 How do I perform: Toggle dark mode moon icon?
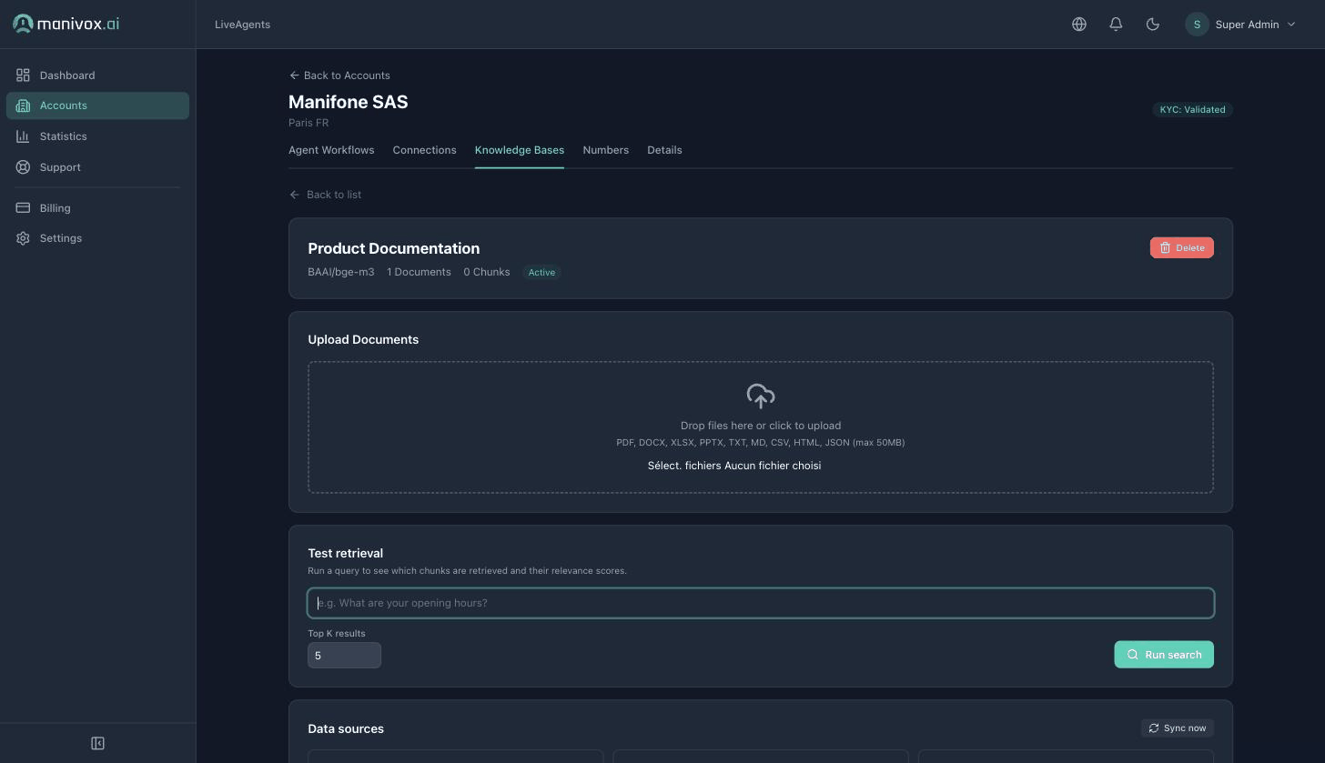pos(1152,25)
